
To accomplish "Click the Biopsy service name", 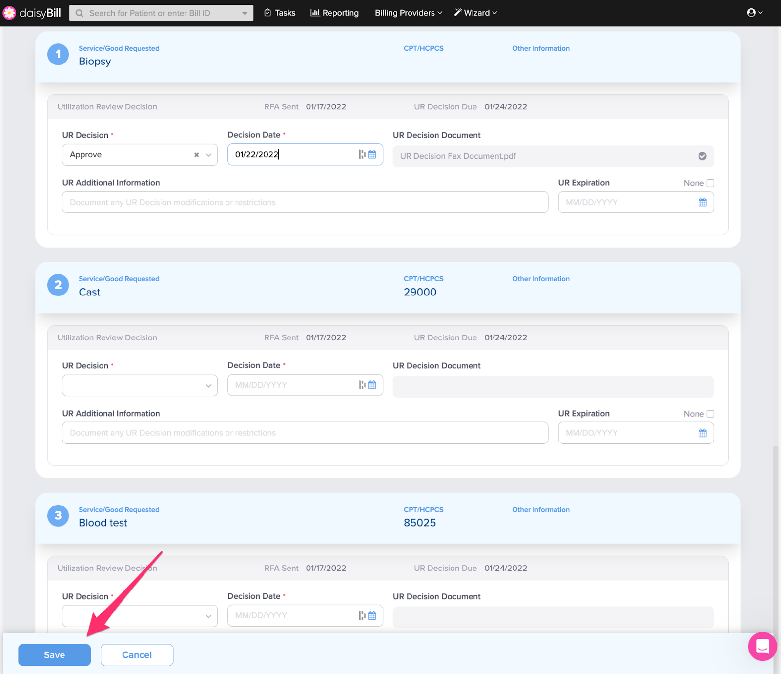I will click(95, 62).
